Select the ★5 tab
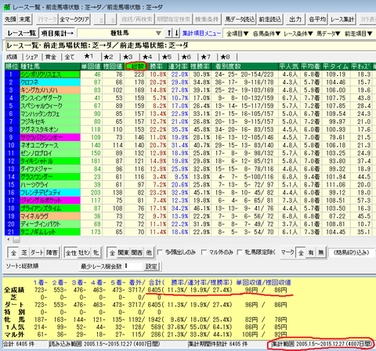Screen dimensions: 376x351 pos(167,57)
